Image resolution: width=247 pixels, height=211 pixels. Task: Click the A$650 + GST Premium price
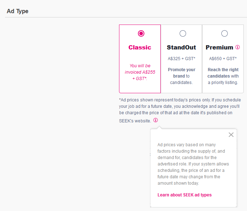coord(223,59)
